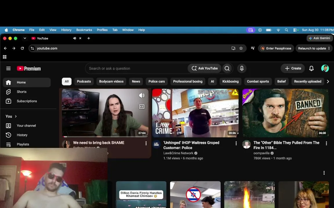This screenshot has width=334, height=208.
Task: Open the Shorts shelf three-dot menu
Action: tap(324, 173)
